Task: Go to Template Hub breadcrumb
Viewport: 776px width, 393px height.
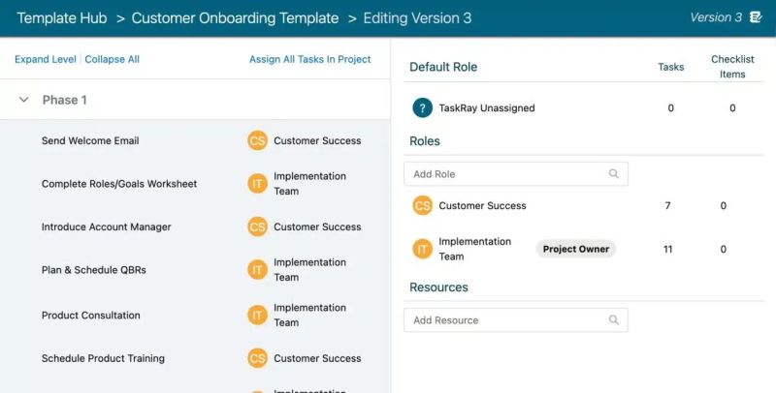Action: click(60, 18)
